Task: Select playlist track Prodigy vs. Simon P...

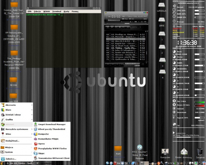Action: tap(125, 35)
